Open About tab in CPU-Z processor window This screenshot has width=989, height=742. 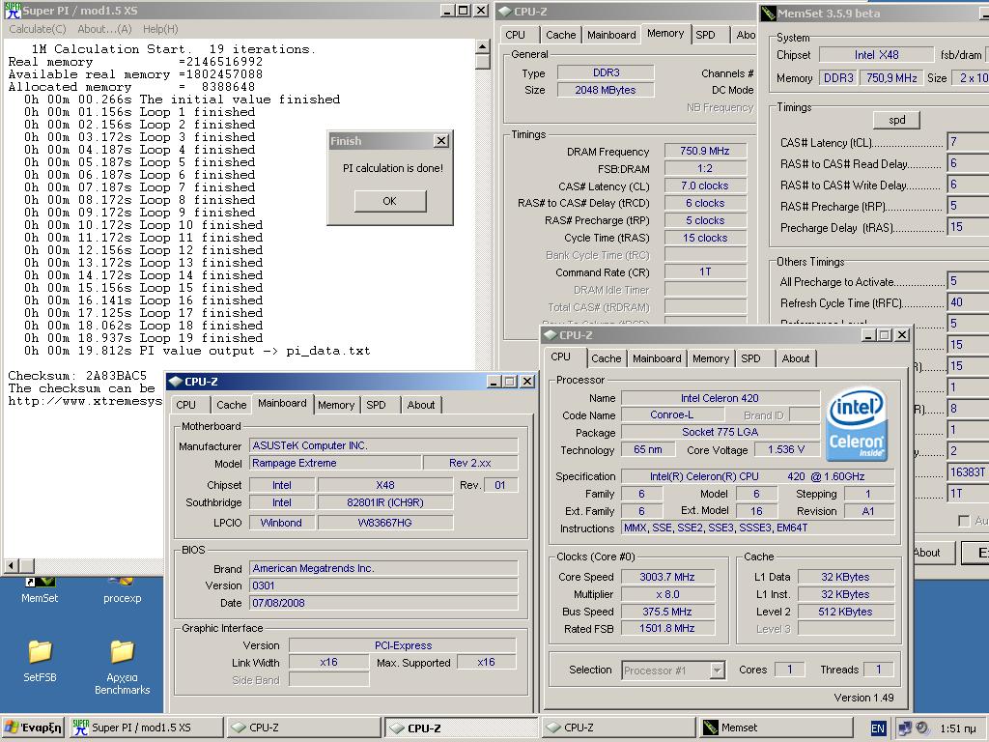pos(796,358)
